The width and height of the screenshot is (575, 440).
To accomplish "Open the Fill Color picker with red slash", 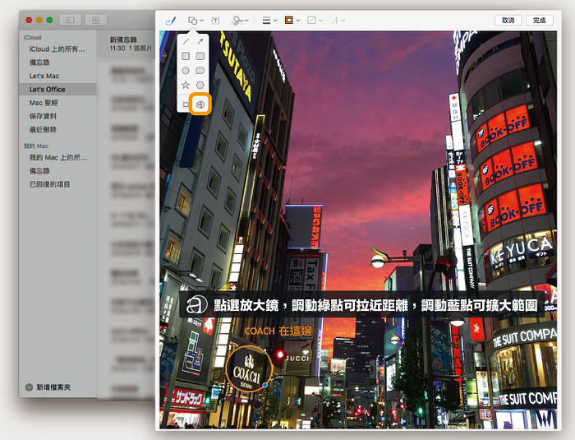I will tap(315, 21).
